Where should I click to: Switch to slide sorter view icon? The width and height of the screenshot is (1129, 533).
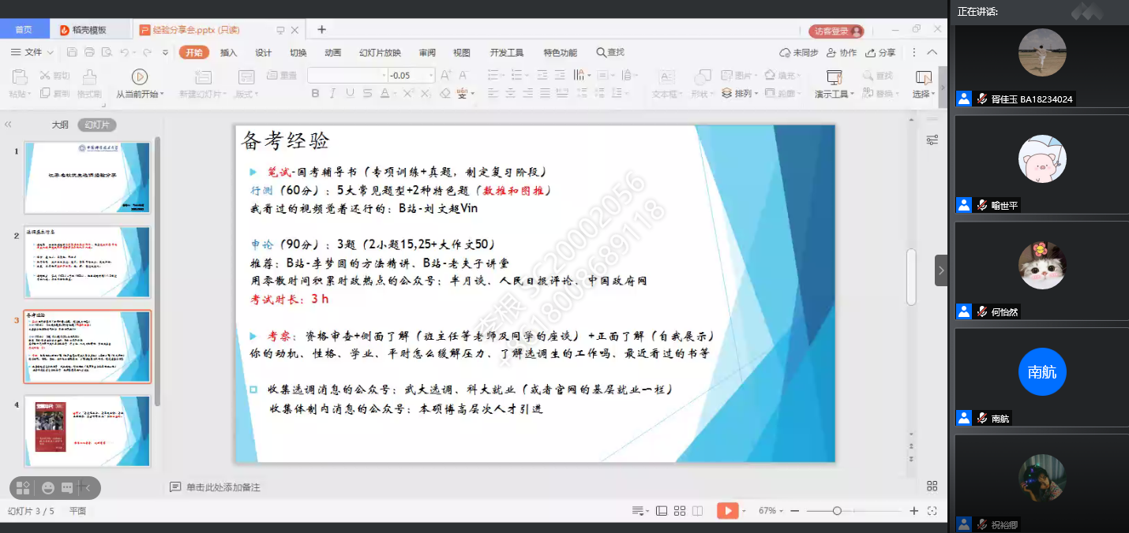(679, 511)
